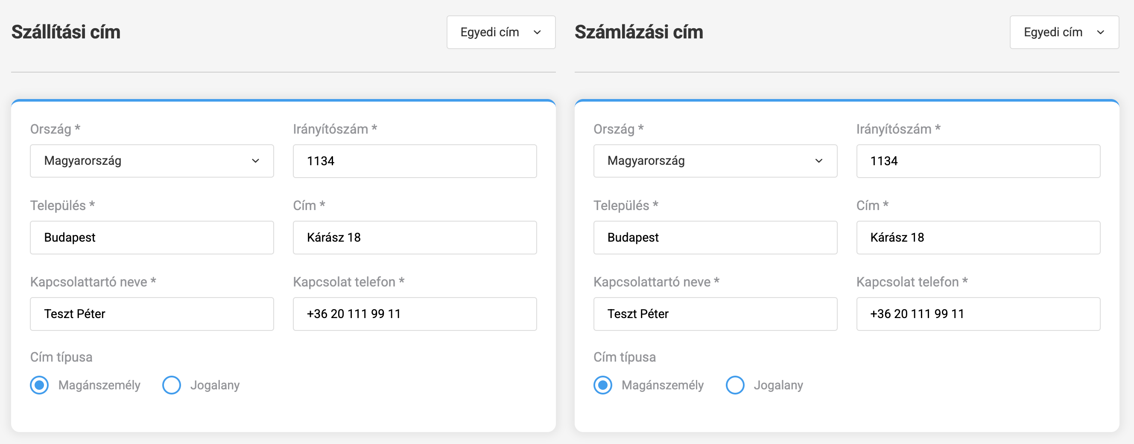Click the Számlázási cím section heading
Viewport: 1134px width, 444px height.
638,32
